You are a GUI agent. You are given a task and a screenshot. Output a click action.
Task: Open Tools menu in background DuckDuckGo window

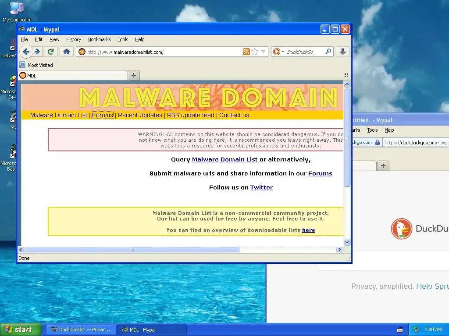click(x=372, y=130)
